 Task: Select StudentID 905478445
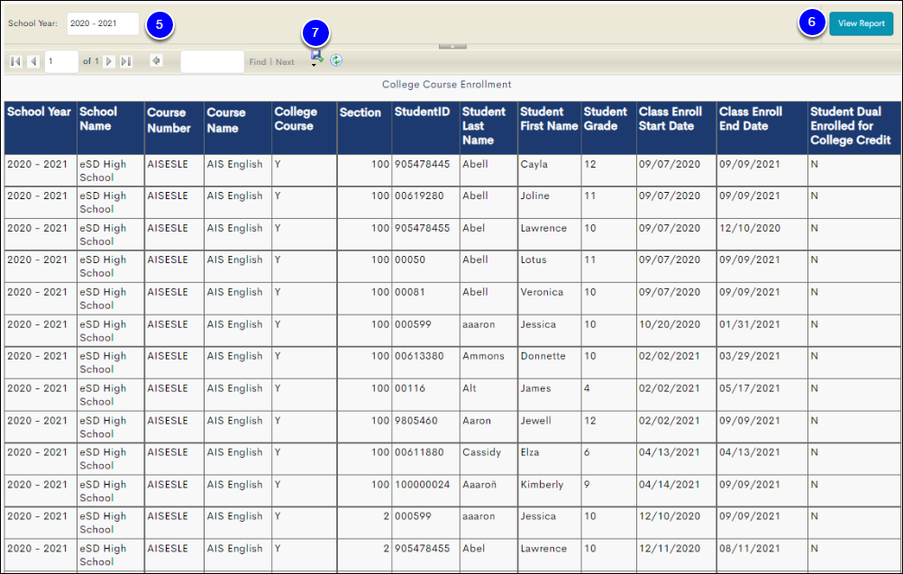tap(422, 164)
